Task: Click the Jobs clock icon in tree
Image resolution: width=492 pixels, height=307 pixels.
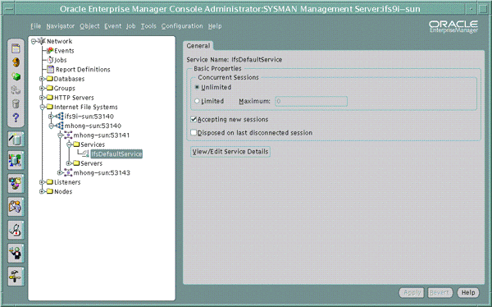Action: (x=50, y=60)
